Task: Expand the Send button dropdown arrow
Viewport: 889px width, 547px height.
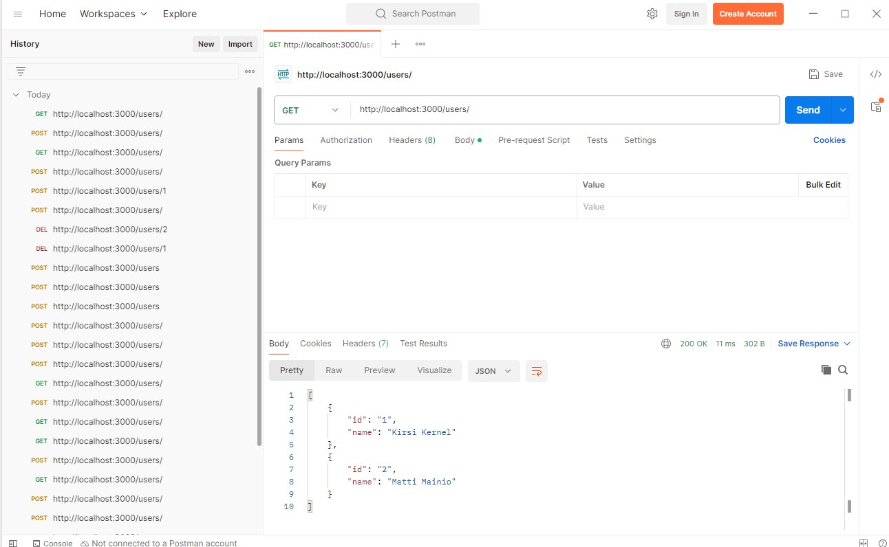Action: coord(843,110)
